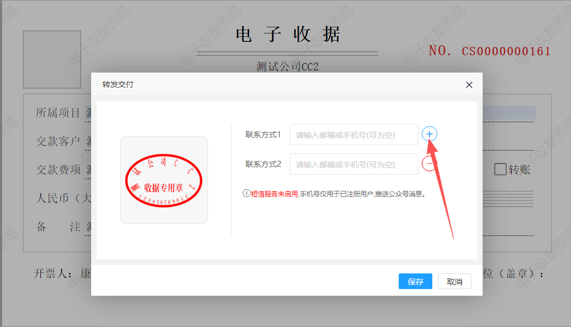This screenshot has height=327, width=571.
Task: Click the 联系方式2 field label
Action: (263, 164)
